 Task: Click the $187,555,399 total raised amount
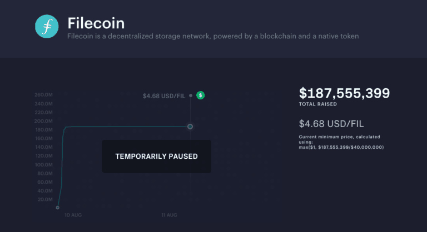tap(345, 93)
